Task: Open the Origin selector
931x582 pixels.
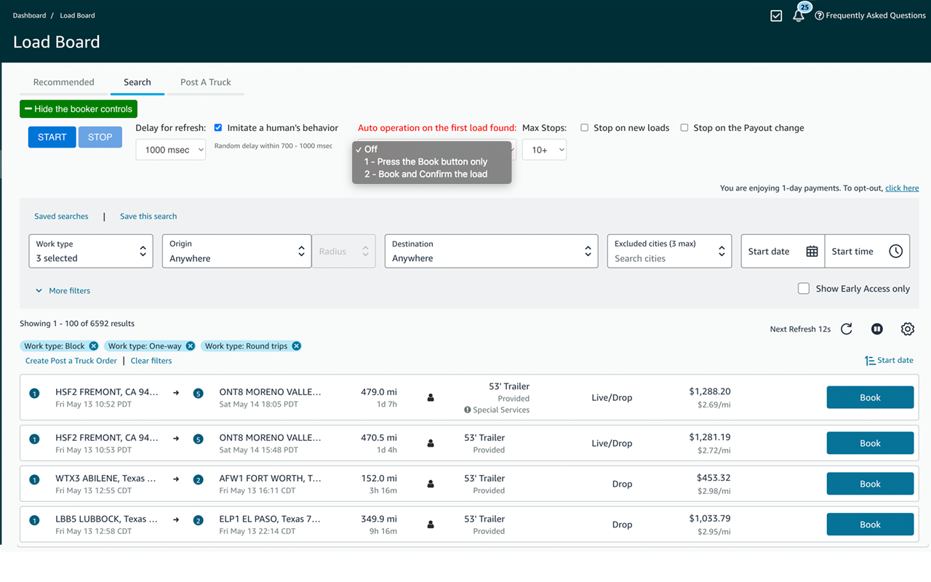Action: point(237,251)
